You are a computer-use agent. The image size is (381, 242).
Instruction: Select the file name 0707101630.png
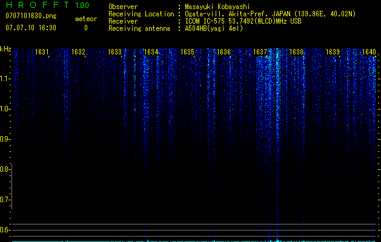pos(31,16)
